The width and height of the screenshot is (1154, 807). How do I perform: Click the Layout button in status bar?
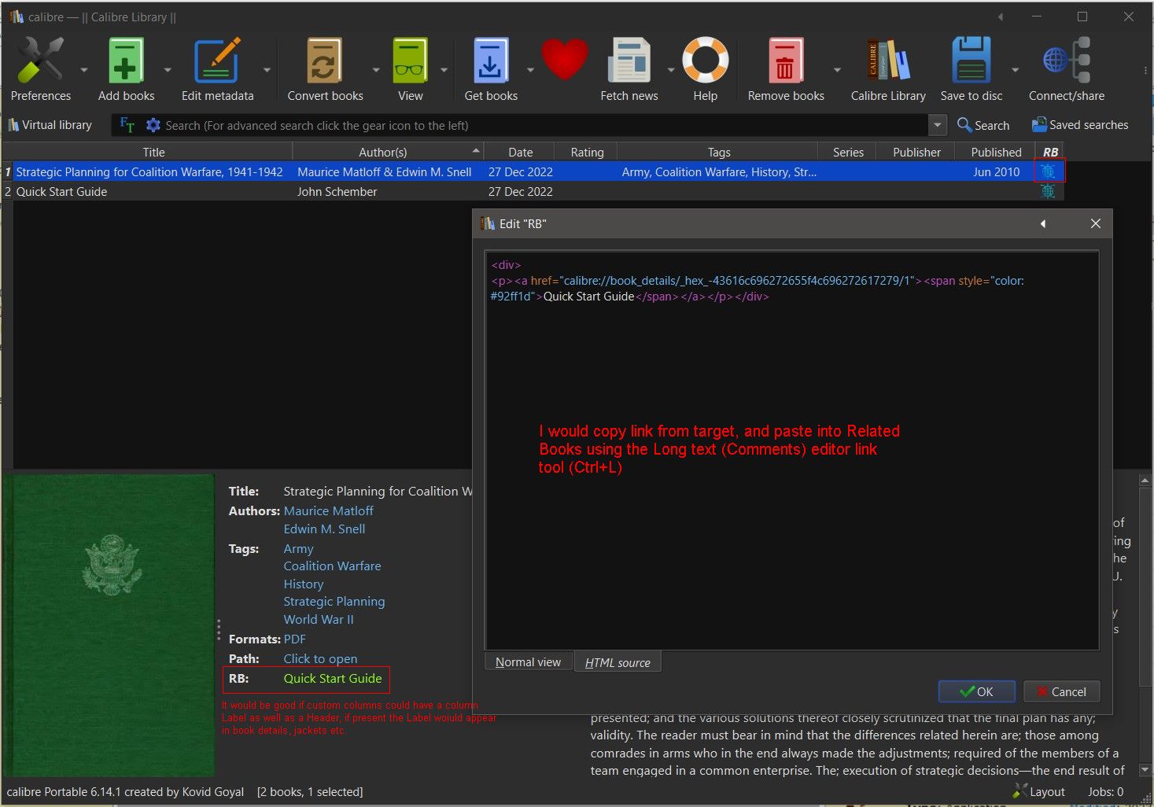pos(1039,792)
